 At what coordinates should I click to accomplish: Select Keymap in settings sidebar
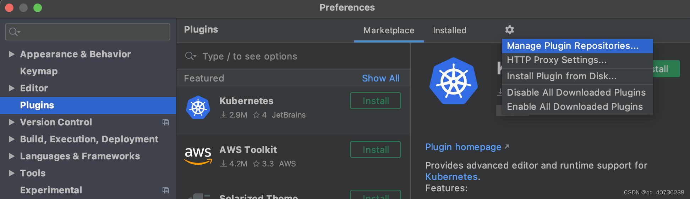(39, 71)
